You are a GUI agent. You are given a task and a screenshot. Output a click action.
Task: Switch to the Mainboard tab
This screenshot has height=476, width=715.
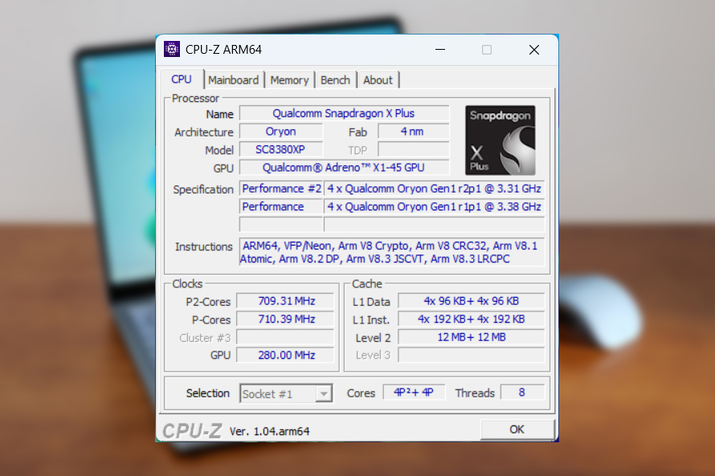point(233,80)
